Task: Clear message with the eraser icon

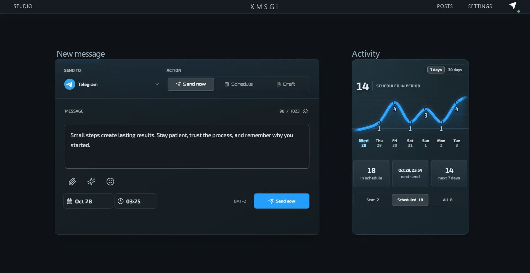Action: tap(305, 111)
